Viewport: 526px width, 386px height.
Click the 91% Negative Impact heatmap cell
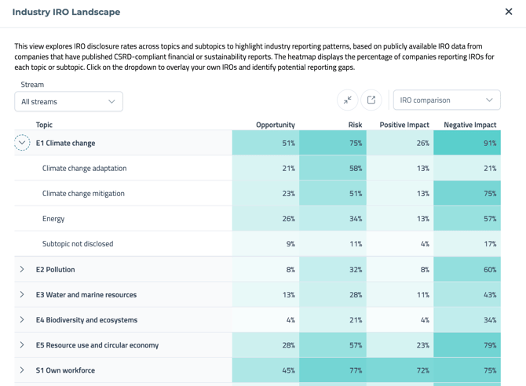click(467, 143)
